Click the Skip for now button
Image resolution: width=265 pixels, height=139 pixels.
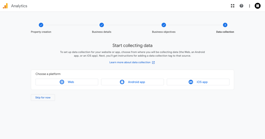point(43,97)
